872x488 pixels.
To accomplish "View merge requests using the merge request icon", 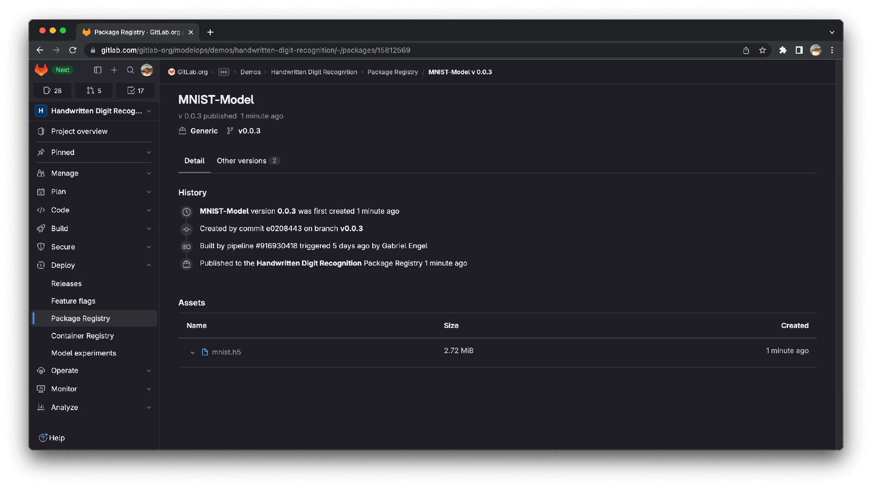I will (94, 90).
